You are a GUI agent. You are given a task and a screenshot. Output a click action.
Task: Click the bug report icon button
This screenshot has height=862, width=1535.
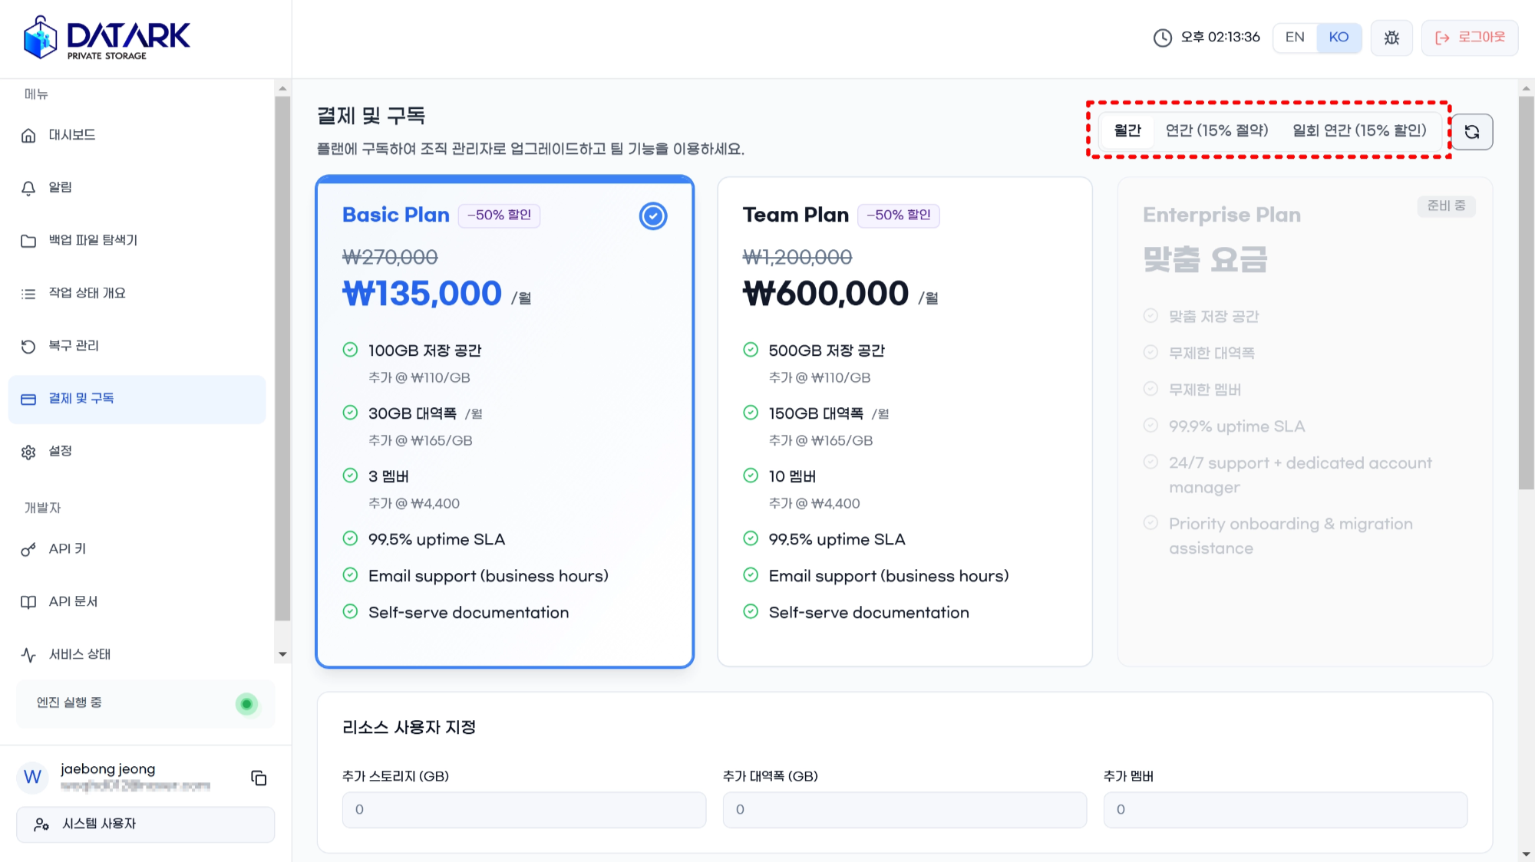tap(1391, 38)
